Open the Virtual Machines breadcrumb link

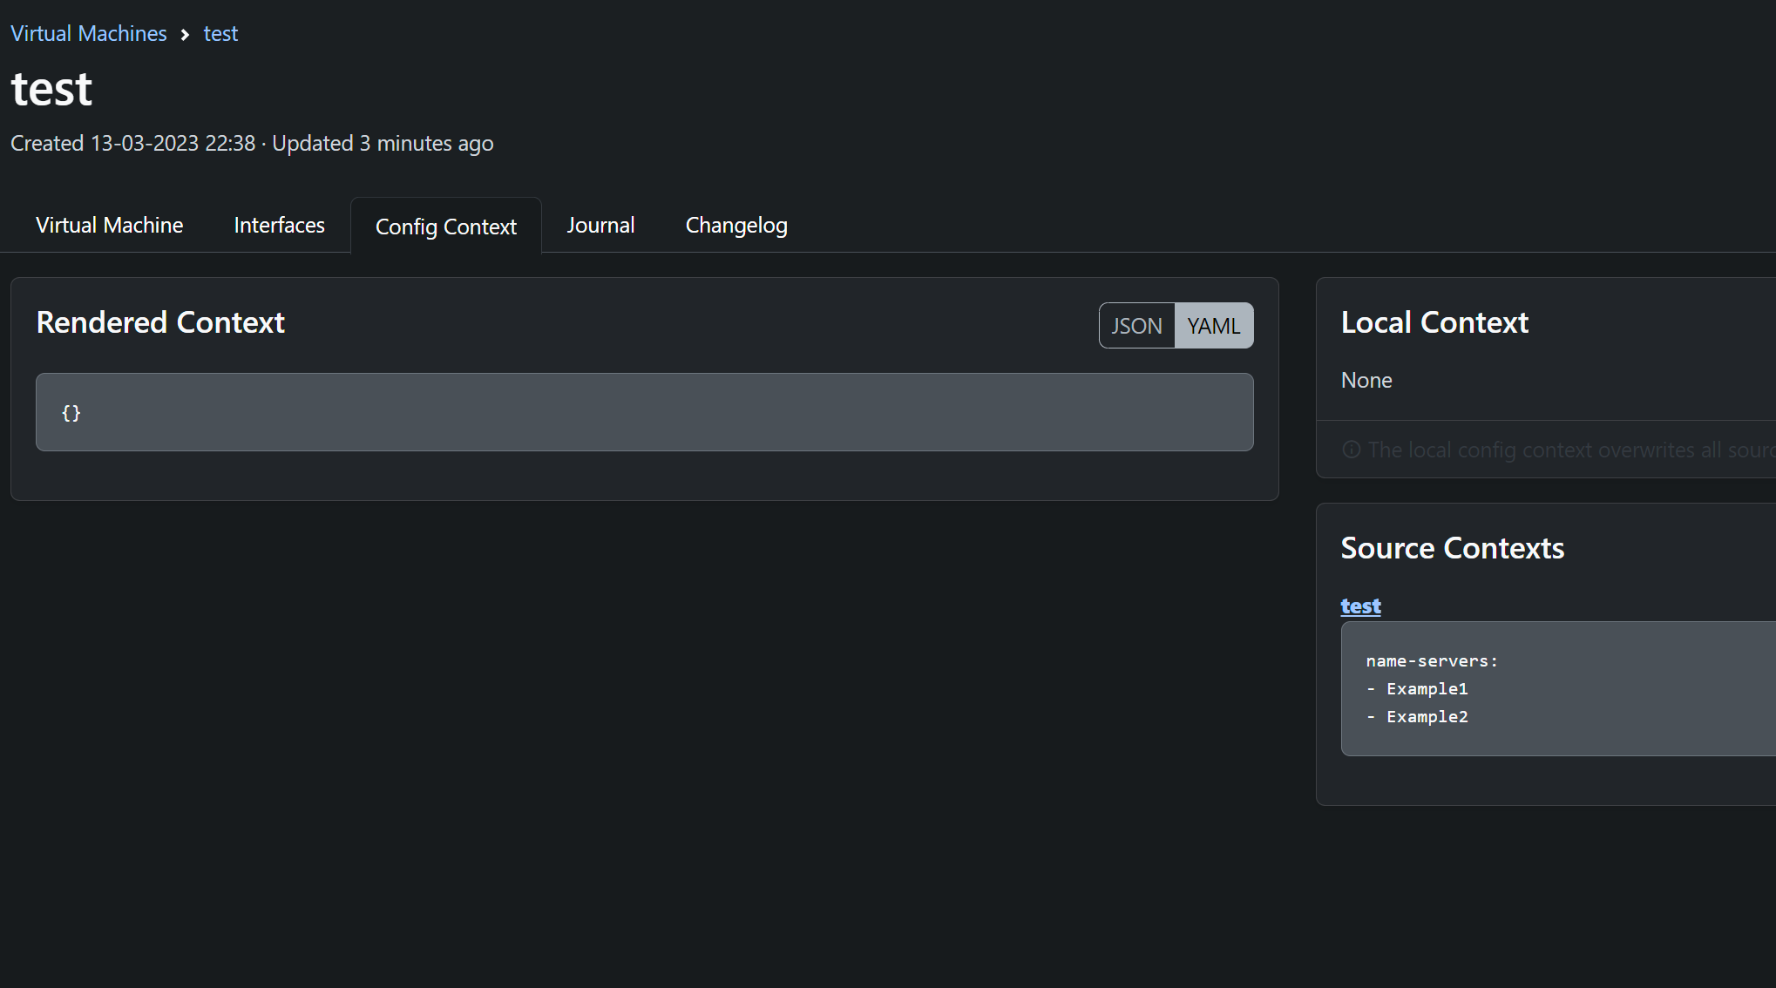(88, 33)
